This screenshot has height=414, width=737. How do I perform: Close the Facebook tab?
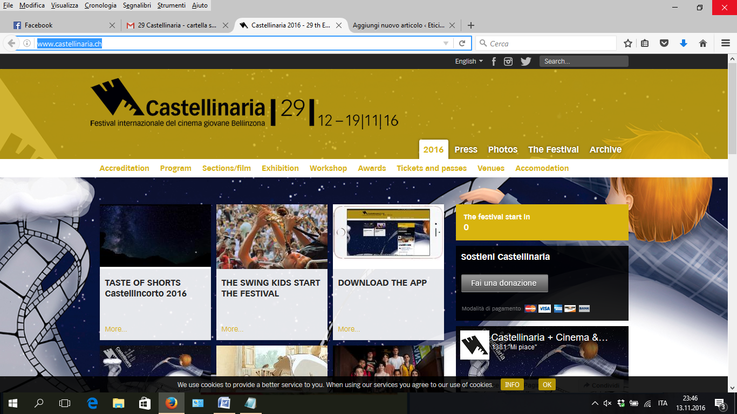click(112, 25)
